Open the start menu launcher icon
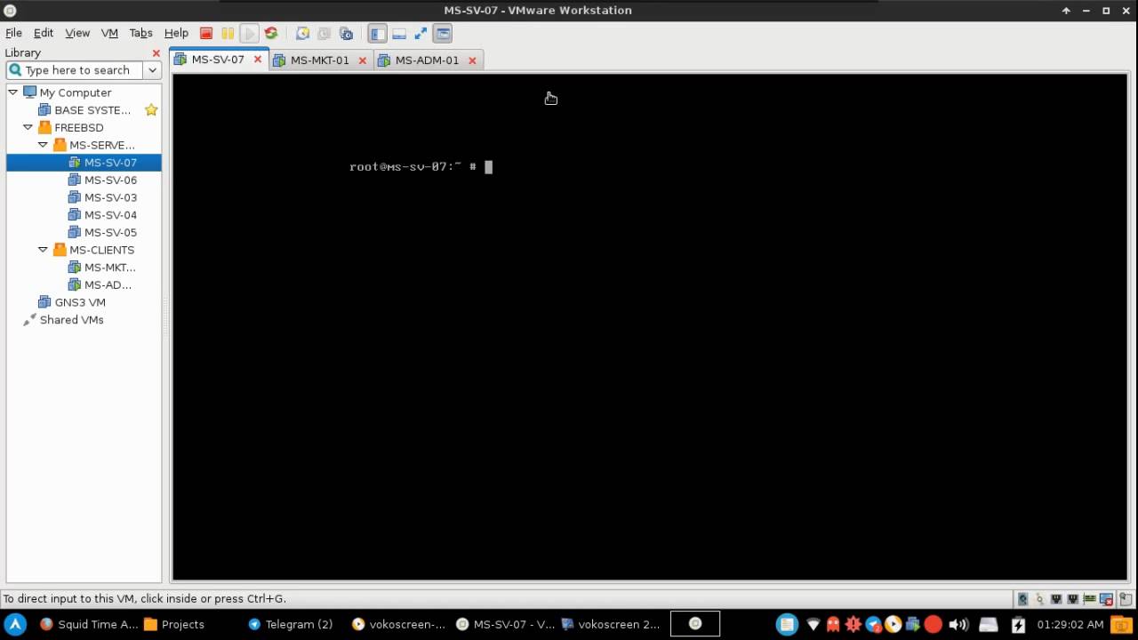This screenshot has width=1138, height=640. [15, 624]
